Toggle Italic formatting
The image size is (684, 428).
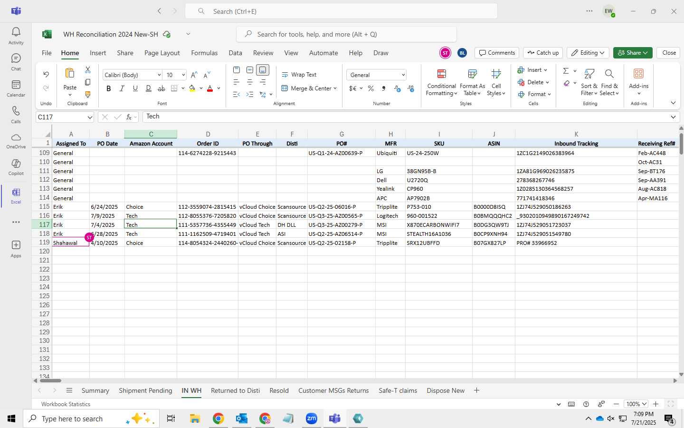(122, 88)
